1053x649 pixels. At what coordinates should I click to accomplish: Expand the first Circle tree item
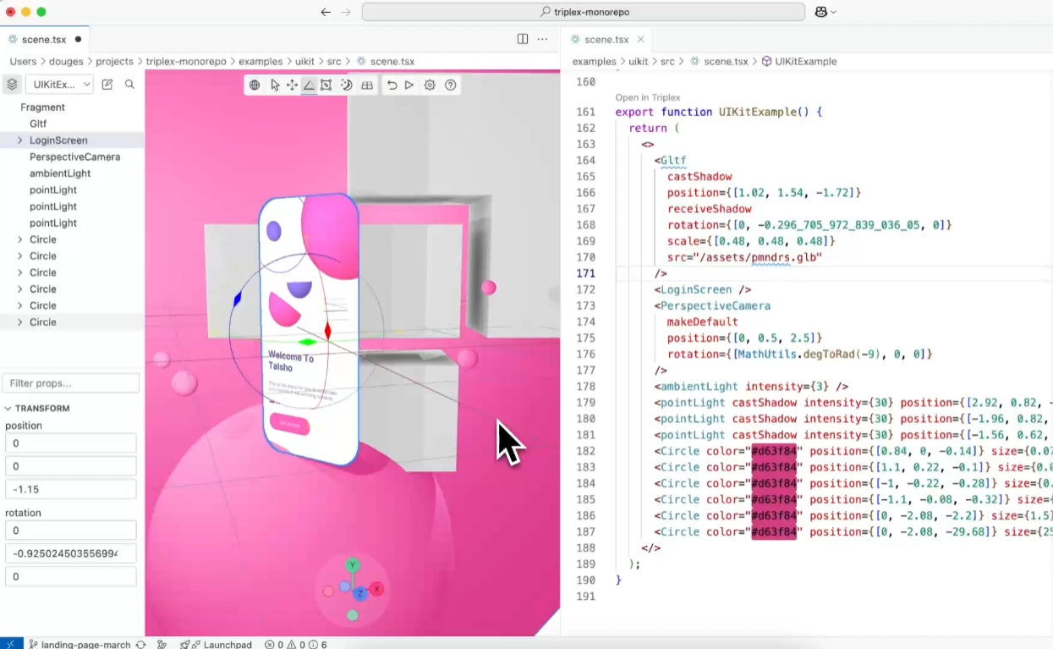pyautogui.click(x=20, y=239)
